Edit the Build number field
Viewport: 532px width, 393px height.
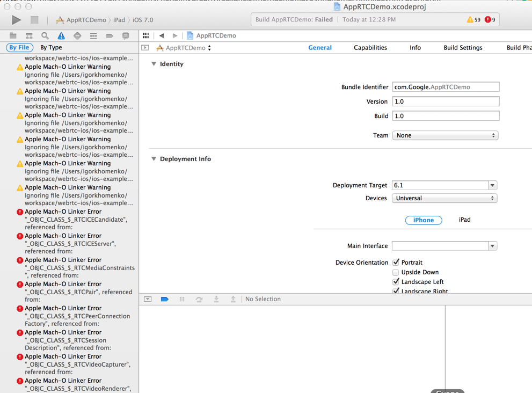click(x=446, y=116)
